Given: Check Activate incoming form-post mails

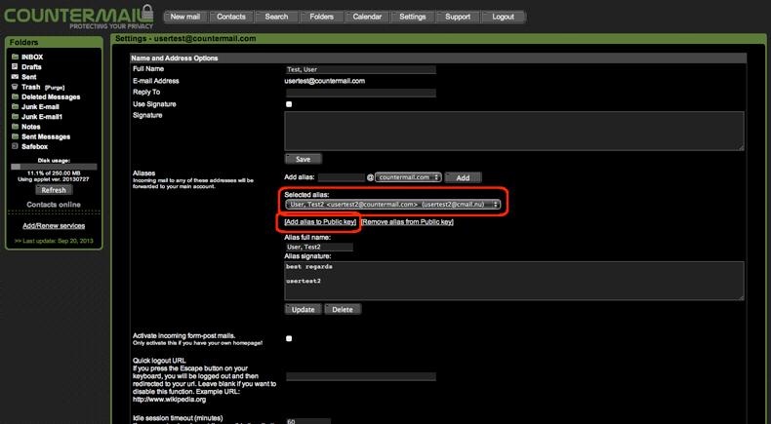Looking at the screenshot, I should (x=289, y=338).
